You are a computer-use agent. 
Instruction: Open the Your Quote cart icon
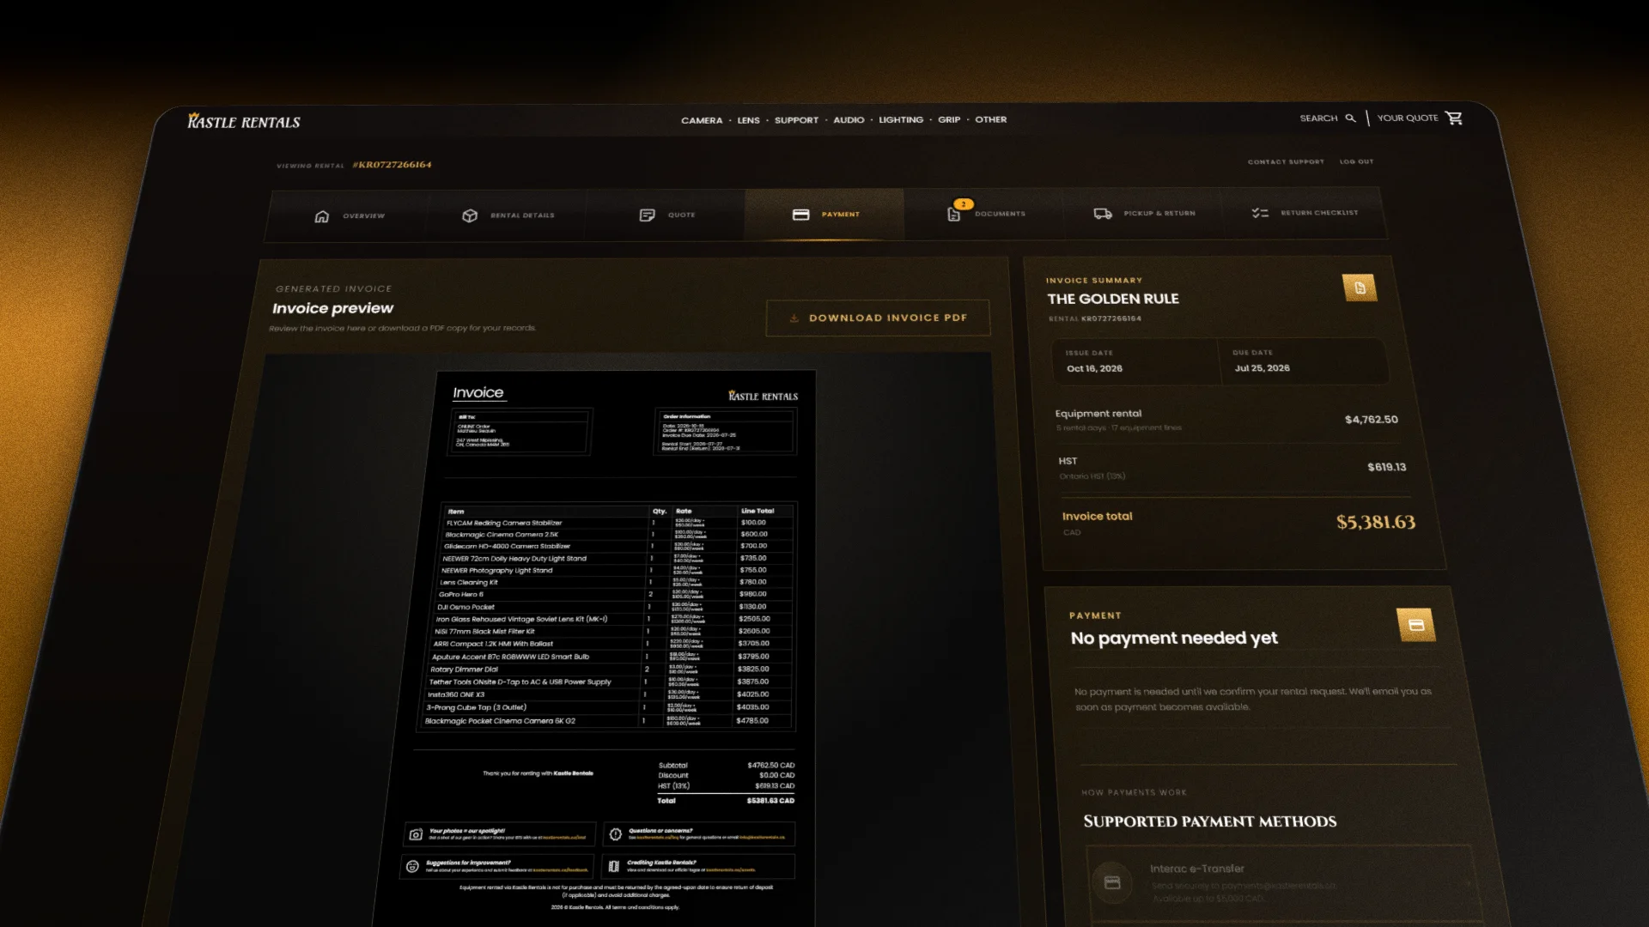coord(1454,118)
